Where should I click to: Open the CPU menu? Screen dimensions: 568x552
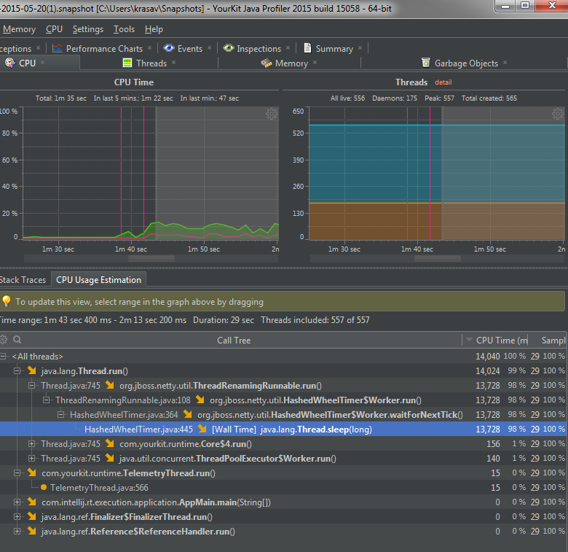pyautogui.click(x=54, y=29)
